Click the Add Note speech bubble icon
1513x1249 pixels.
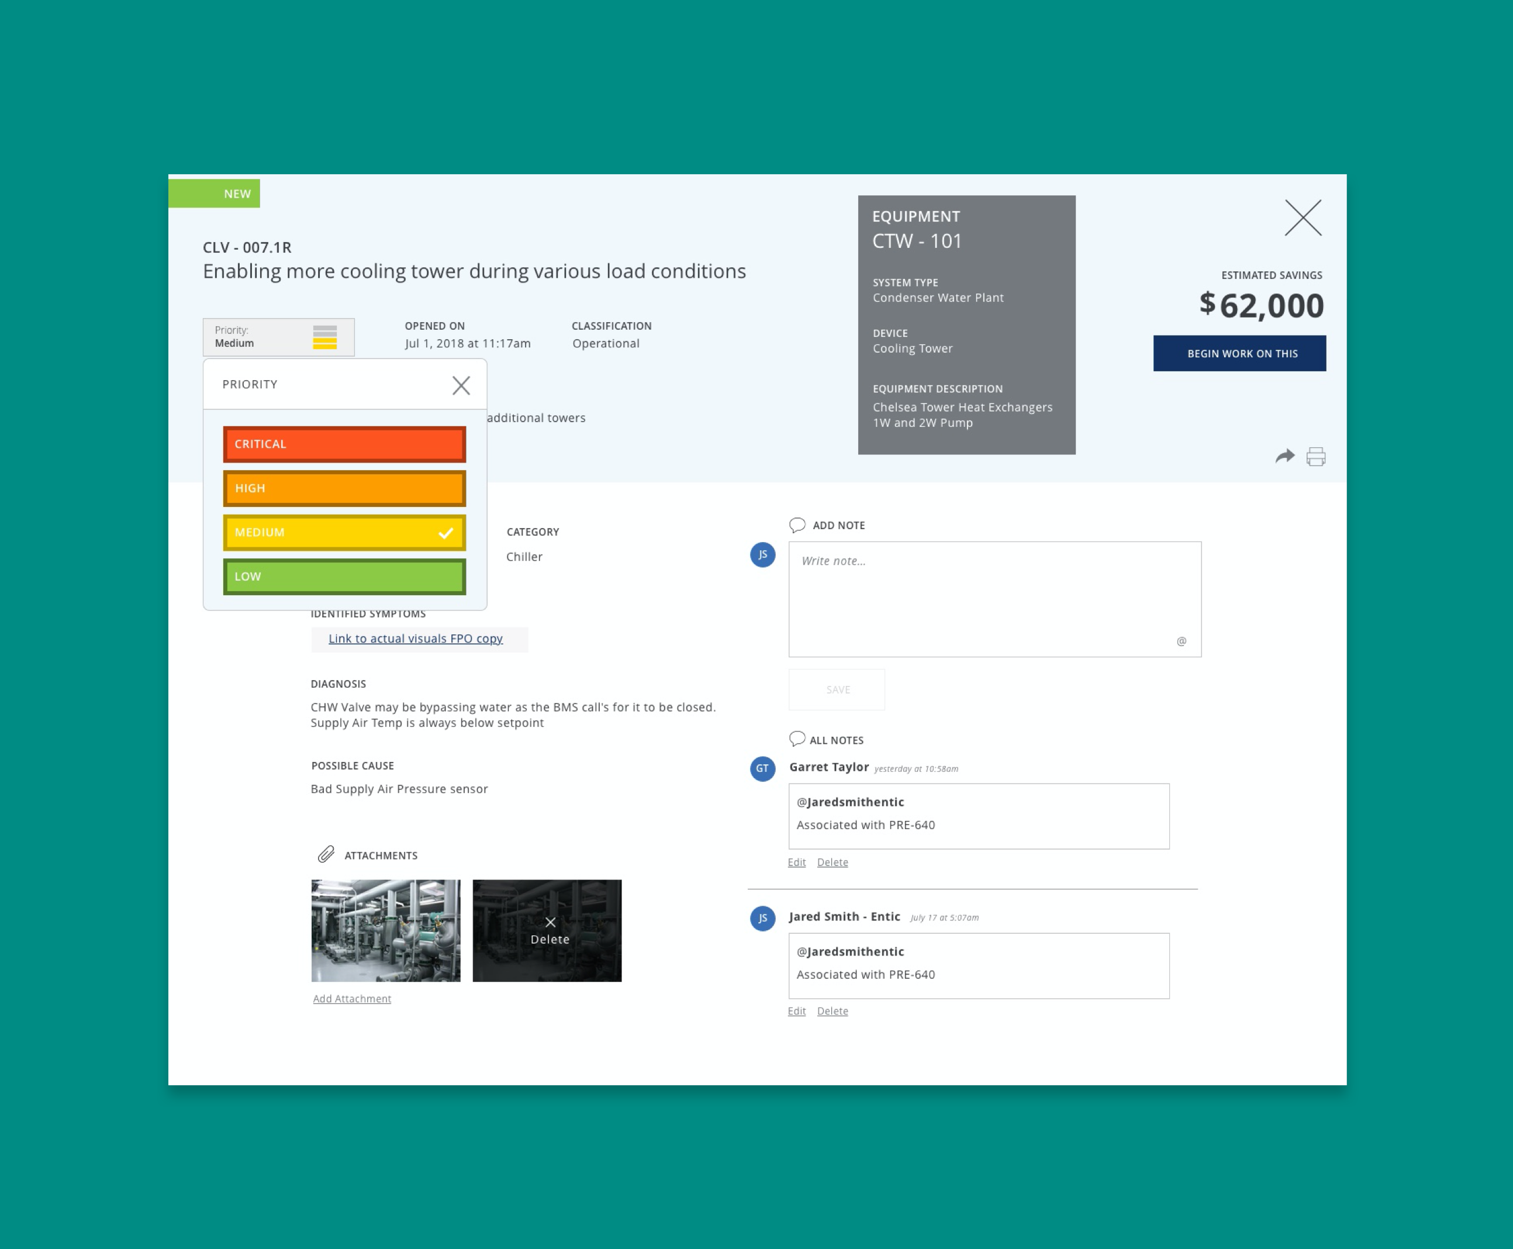coord(796,525)
